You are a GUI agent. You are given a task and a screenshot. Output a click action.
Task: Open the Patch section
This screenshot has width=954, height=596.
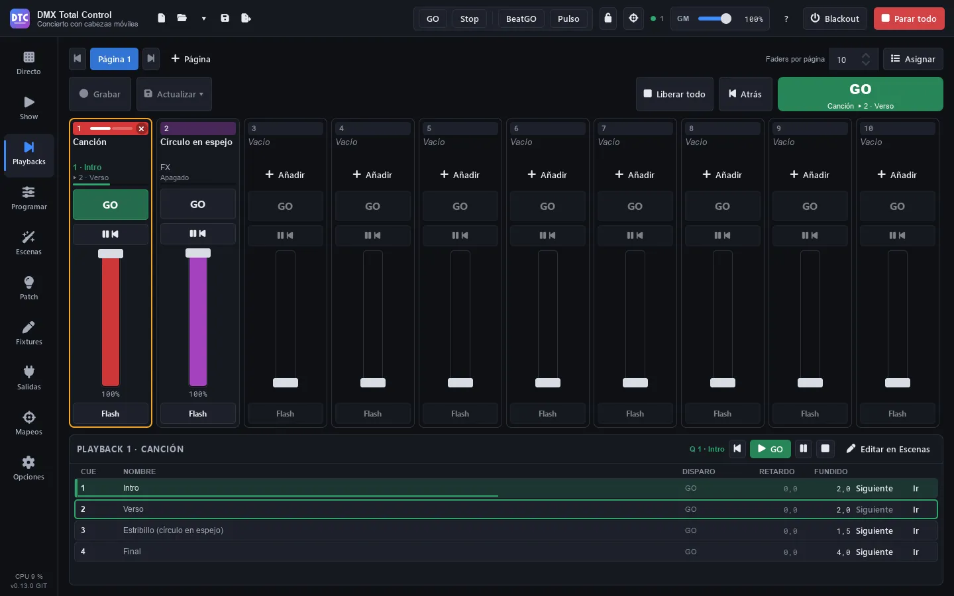point(29,288)
